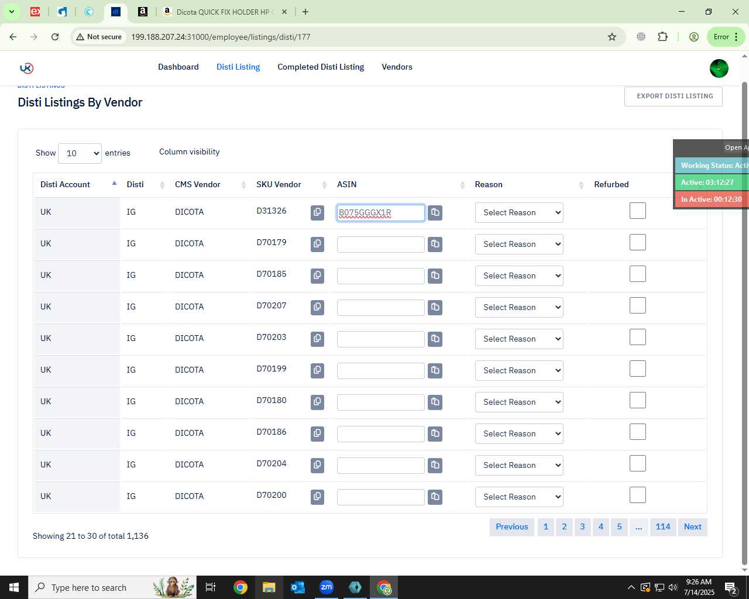This screenshot has width=749, height=599.
Task: Open Select Reason dropdown for SKU D70203
Action: tap(519, 339)
